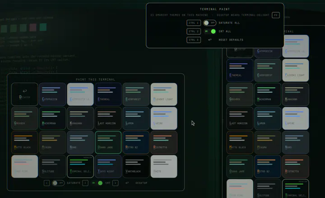This screenshot has width=325, height=198.
Task: Click the Reset Defaults label
Action: pyautogui.click(x=231, y=40)
